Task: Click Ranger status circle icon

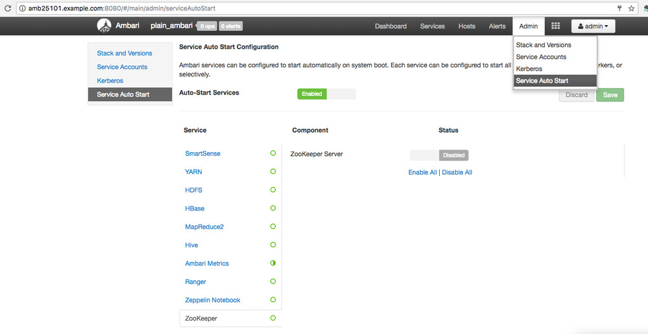Action: pyautogui.click(x=272, y=281)
